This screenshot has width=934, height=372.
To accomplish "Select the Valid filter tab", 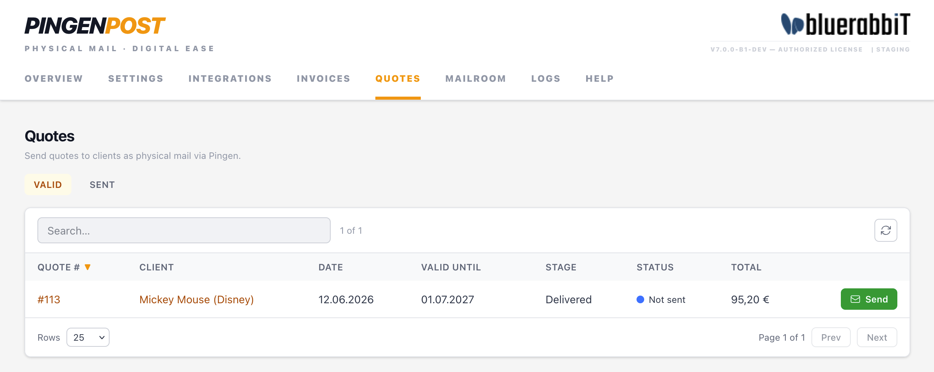I will coord(48,184).
